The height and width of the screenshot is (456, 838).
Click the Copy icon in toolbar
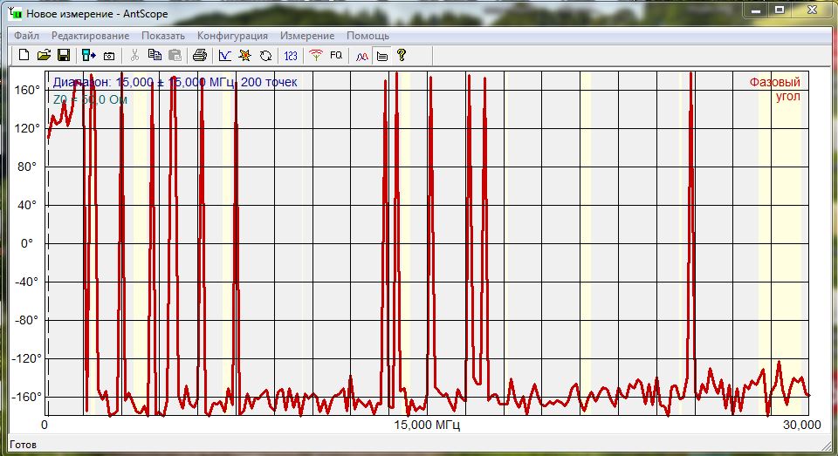click(x=155, y=55)
